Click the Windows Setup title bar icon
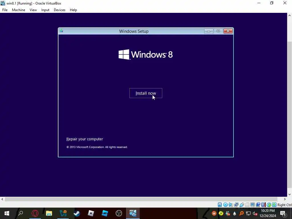 coord(62,31)
